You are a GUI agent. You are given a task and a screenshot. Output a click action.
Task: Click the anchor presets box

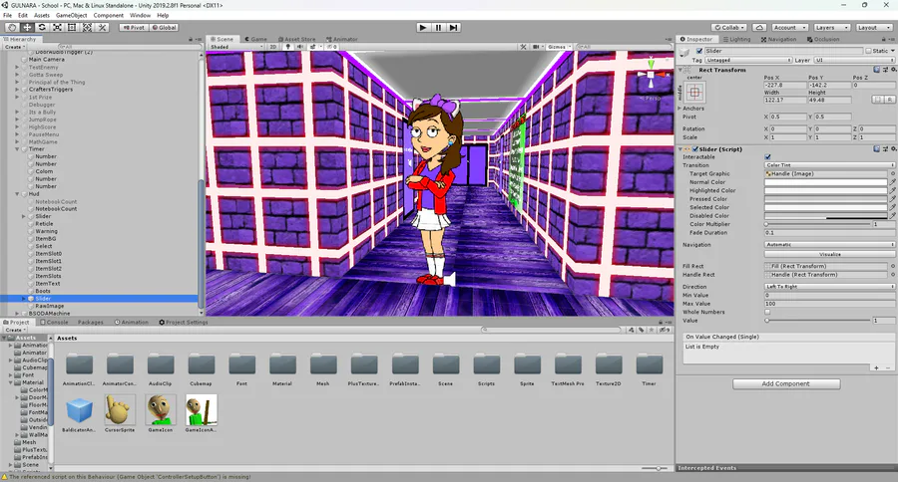tap(694, 92)
